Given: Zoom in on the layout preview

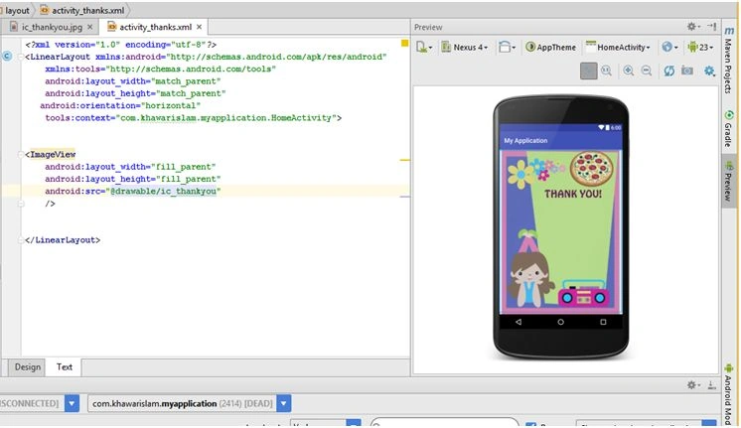Looking at the screenshot, I should point(628,71).
